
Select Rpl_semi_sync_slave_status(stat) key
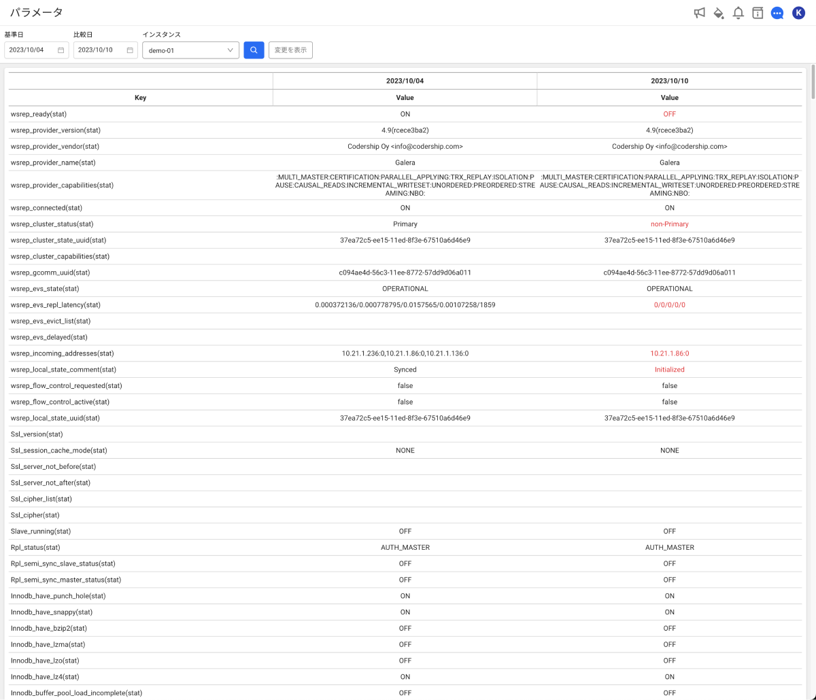tap(63, 564)
